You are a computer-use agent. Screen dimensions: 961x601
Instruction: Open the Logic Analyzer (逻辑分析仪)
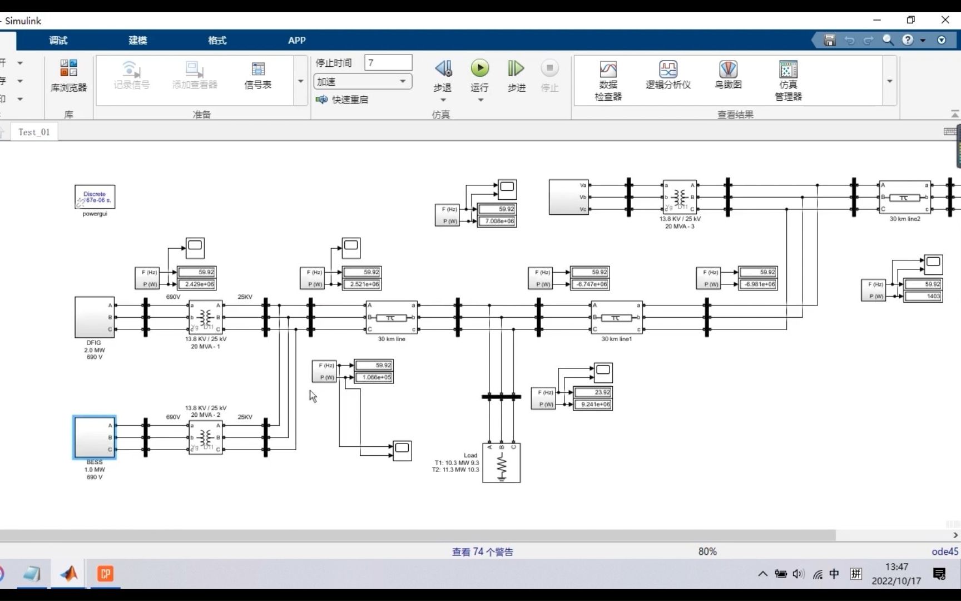[668, 75]
